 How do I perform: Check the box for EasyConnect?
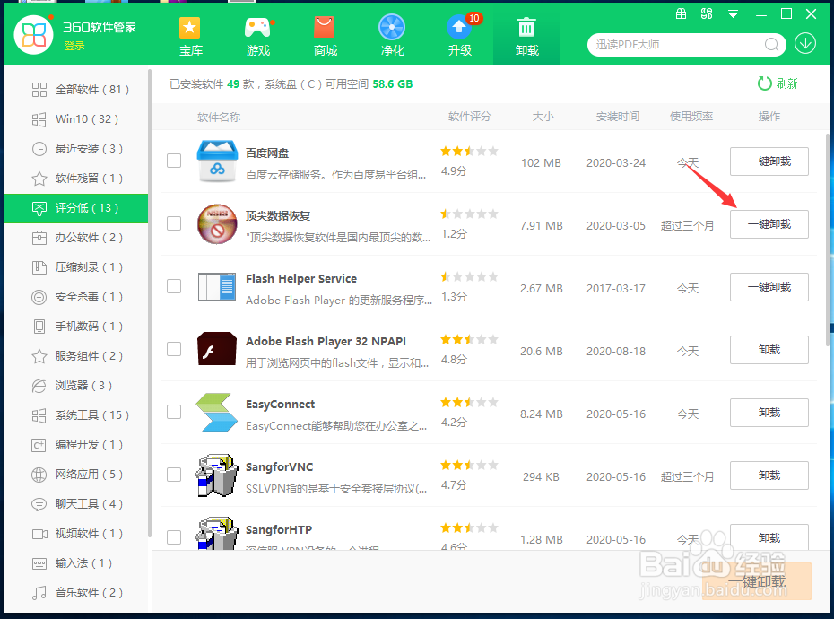point(174,412)
